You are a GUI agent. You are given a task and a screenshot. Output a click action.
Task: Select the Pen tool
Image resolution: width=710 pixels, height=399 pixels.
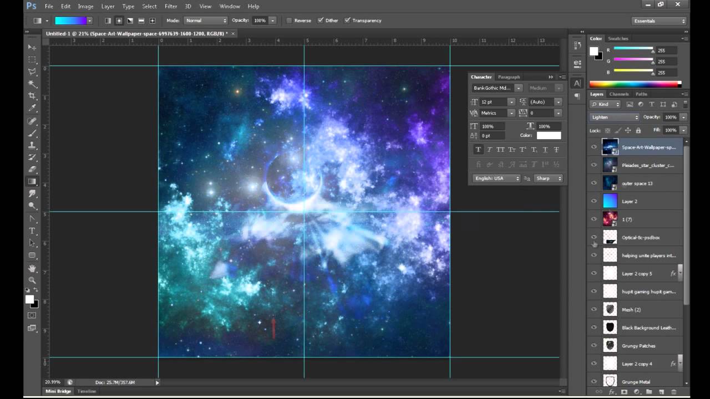32,219
